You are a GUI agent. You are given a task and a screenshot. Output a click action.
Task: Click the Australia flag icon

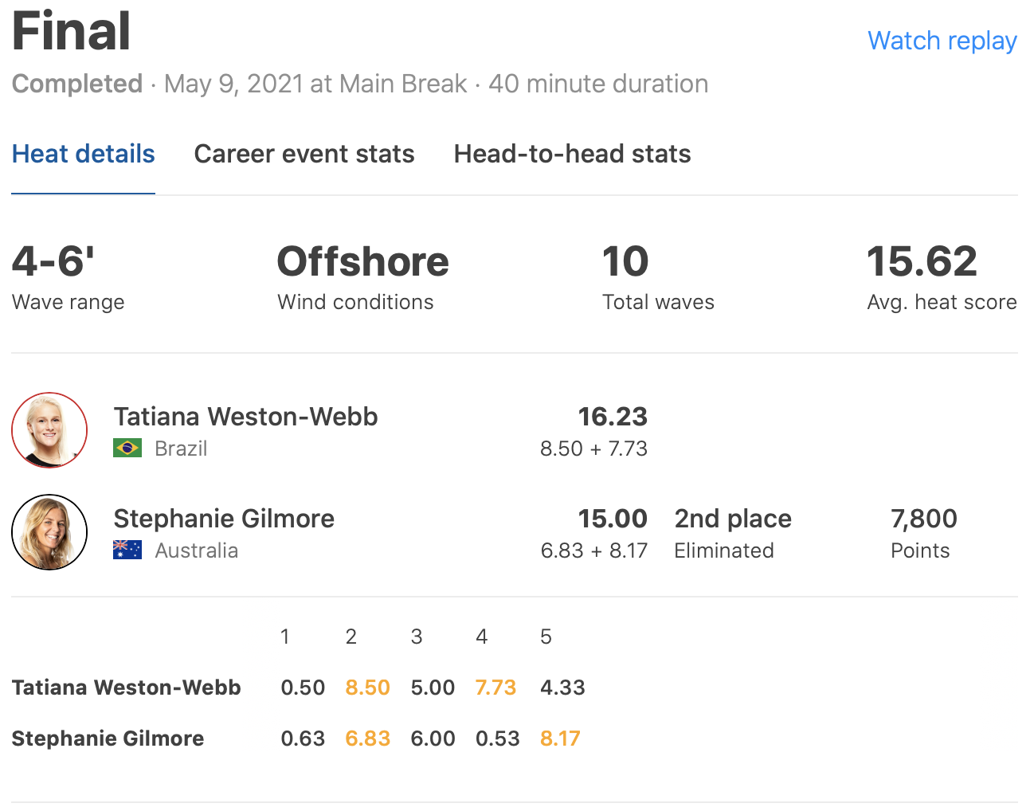coord(127,550)
